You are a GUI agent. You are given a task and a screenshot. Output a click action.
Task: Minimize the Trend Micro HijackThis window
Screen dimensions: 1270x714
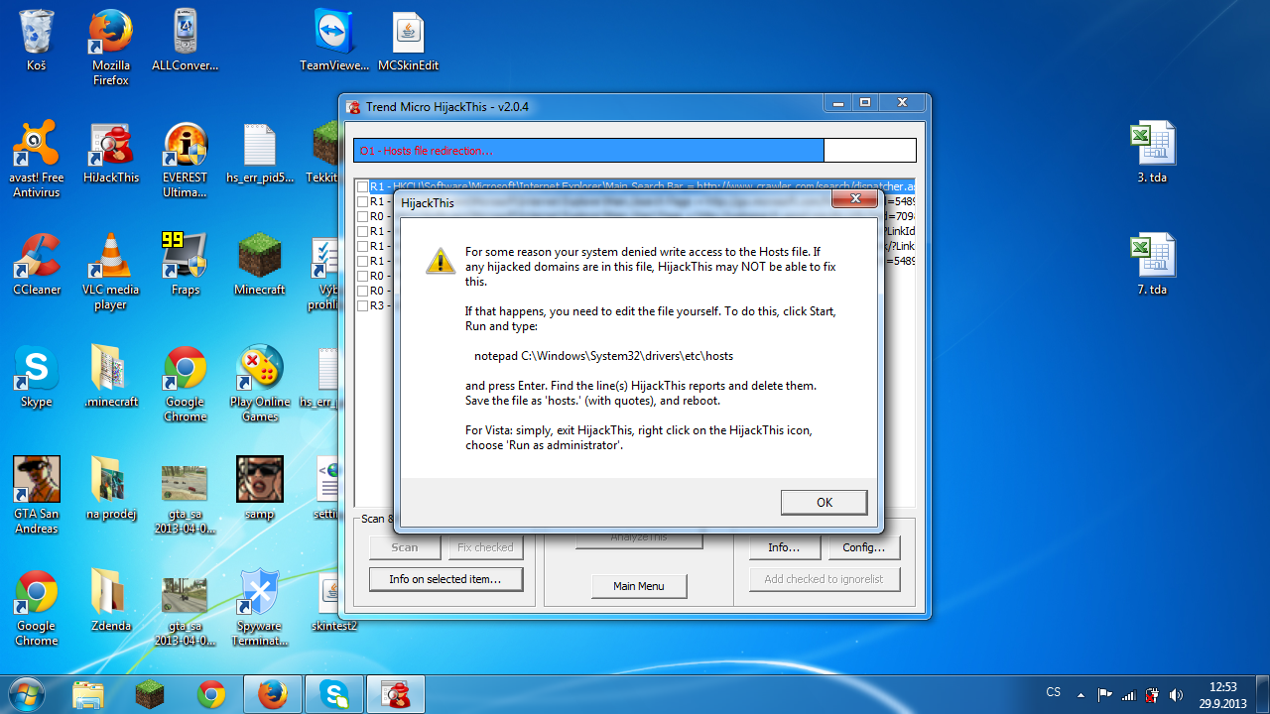[x=836, y=103]
